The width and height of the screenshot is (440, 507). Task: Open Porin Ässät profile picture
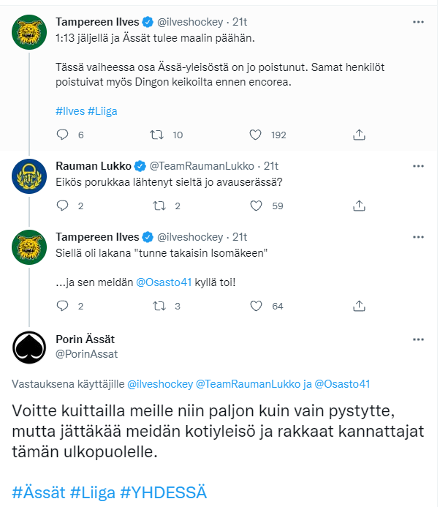(30, 347)
